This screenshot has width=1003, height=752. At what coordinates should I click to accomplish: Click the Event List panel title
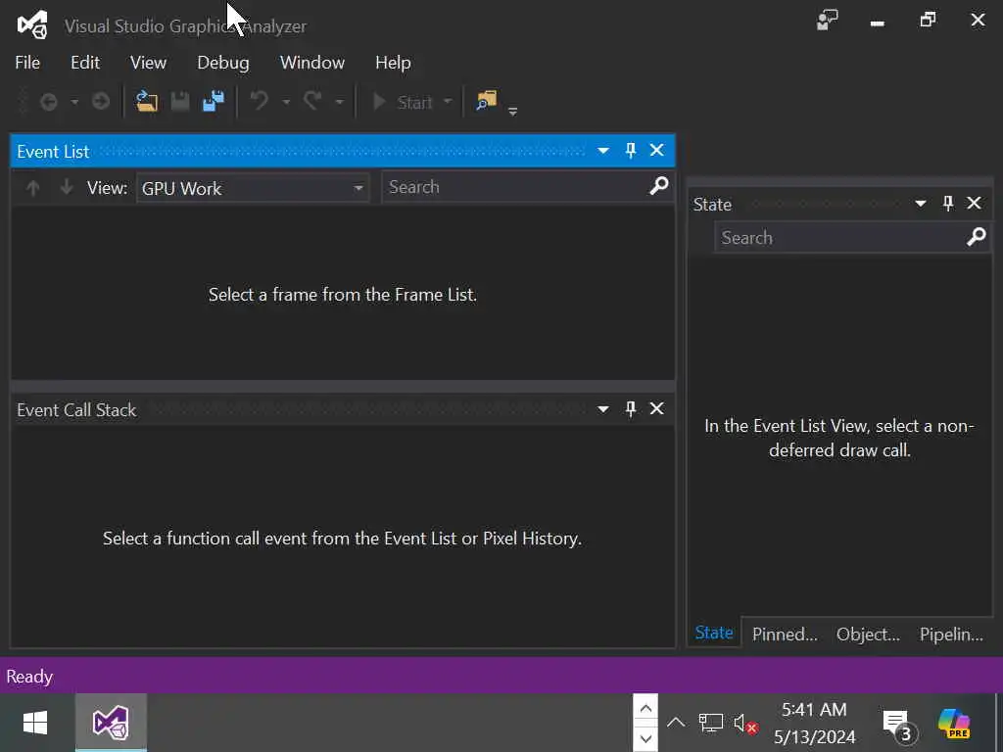(x=53, y=152)
